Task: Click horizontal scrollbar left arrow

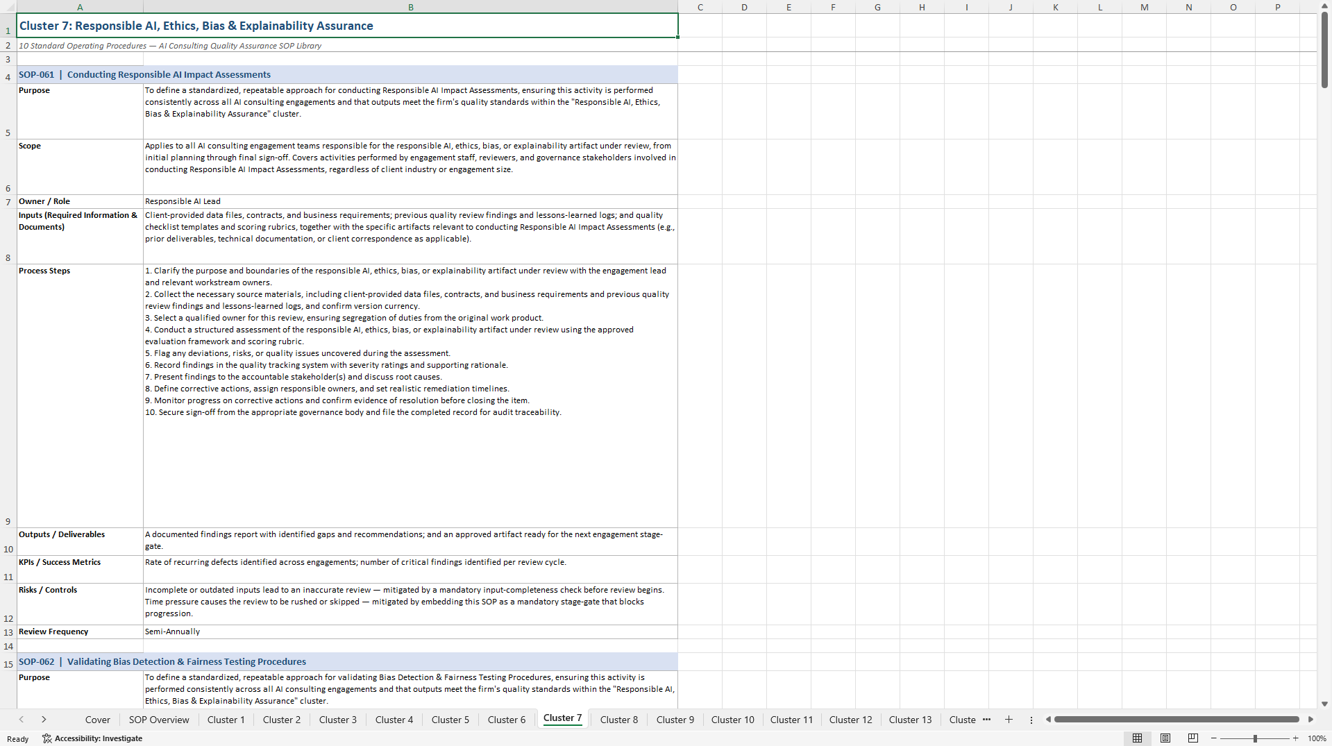Action: pyautogui.click(x=1048, y=720)
